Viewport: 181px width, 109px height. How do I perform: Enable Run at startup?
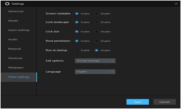tap(77, 50)
